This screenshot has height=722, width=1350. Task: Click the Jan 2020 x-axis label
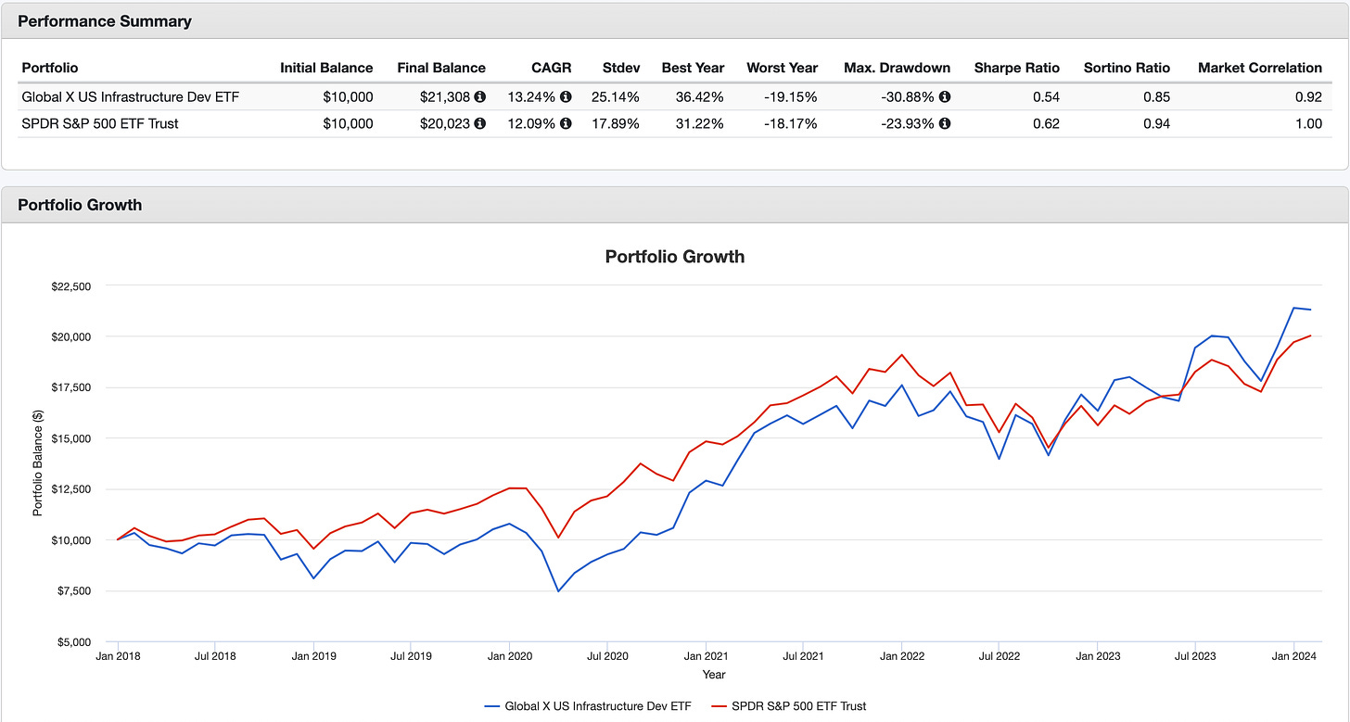point(509,656)
